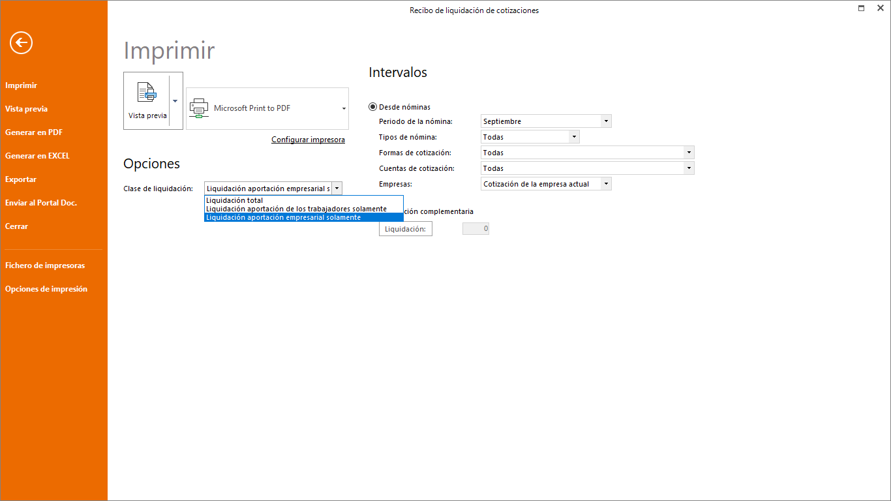891x501 pixels.
Task: Open the Formas de cotización dropdown
Action: coord(689,153)
